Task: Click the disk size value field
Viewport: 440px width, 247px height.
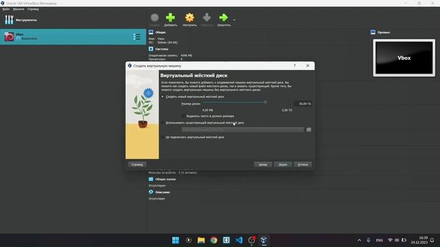Action: tap(302, 104)
